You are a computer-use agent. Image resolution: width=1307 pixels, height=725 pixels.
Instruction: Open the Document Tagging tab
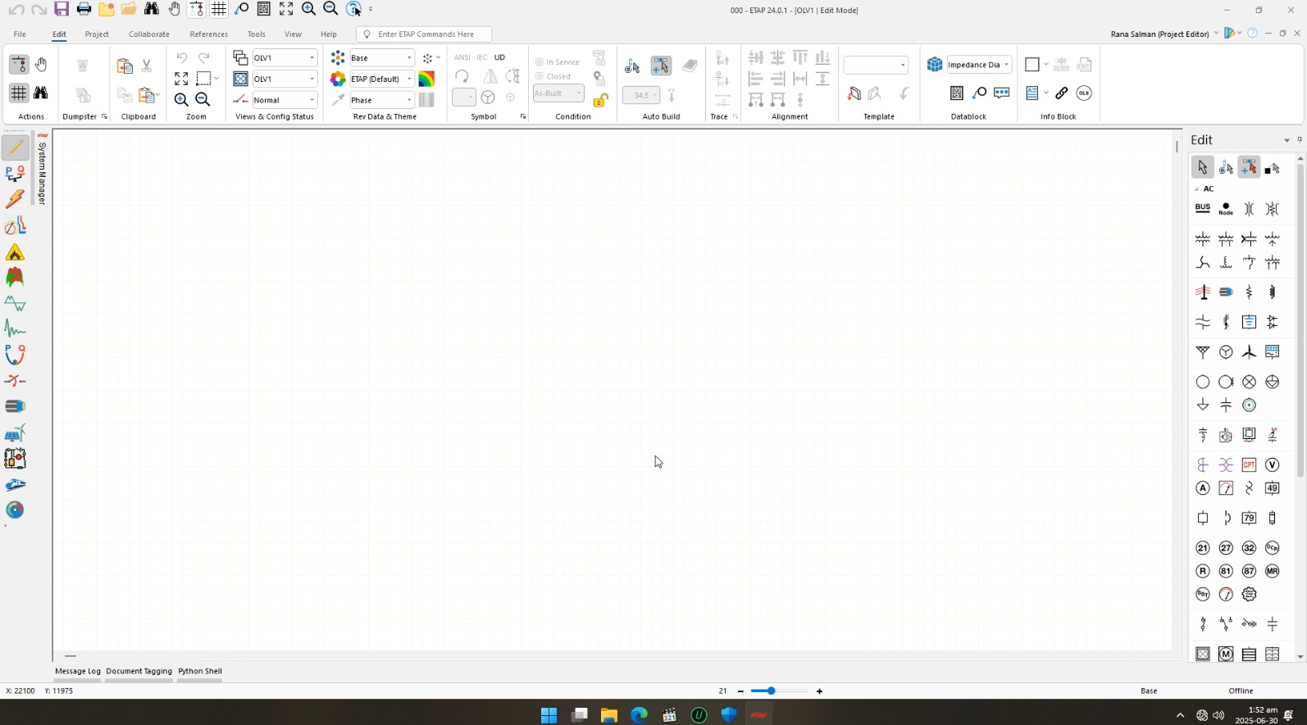[139, 671]
